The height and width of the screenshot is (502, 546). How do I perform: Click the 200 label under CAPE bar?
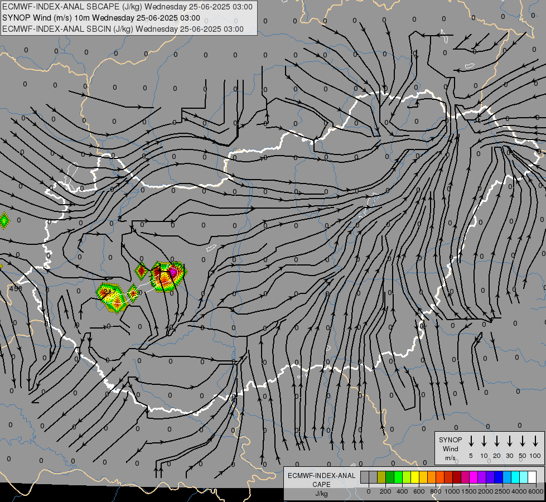click(x=385, y=491)
